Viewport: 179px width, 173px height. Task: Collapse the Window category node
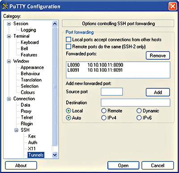tap(9, 61)
